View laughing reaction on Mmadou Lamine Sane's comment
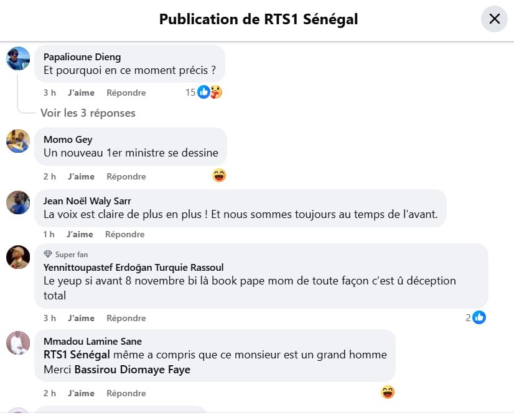 coord(388,393)
